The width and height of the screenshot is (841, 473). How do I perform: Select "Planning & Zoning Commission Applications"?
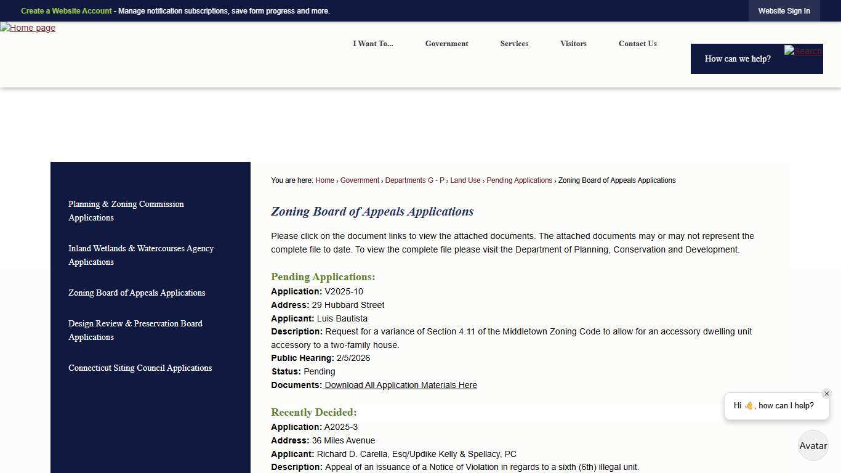pos(126,211)
